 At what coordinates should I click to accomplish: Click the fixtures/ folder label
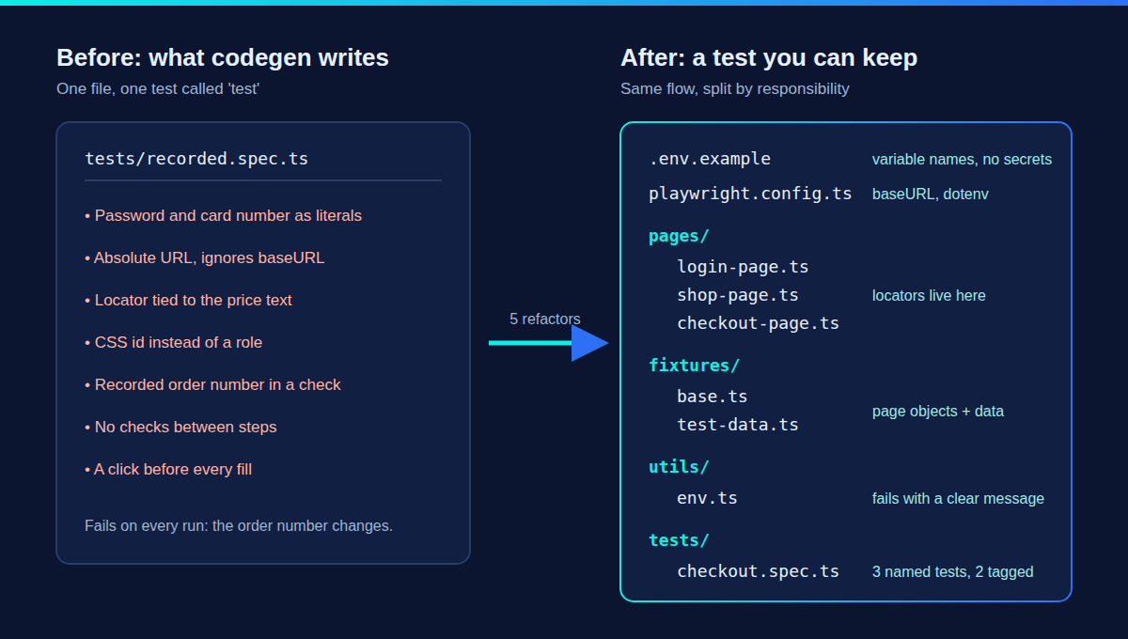click(695, 366)
